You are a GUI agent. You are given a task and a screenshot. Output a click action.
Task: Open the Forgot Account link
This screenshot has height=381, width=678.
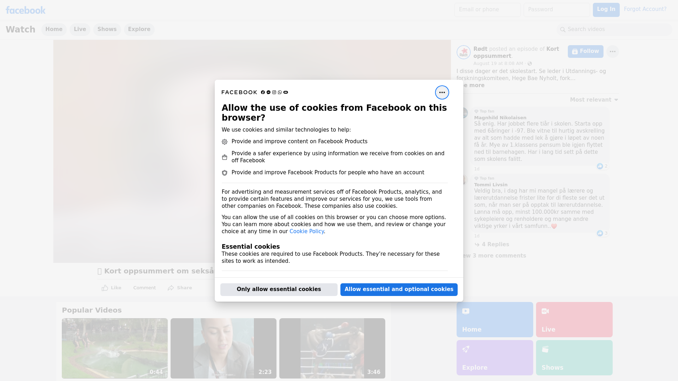click(645, 9)
